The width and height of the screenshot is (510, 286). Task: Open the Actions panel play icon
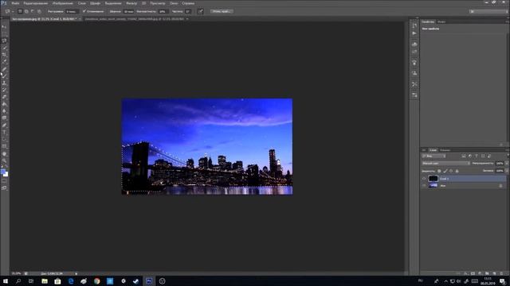[414, 33]
